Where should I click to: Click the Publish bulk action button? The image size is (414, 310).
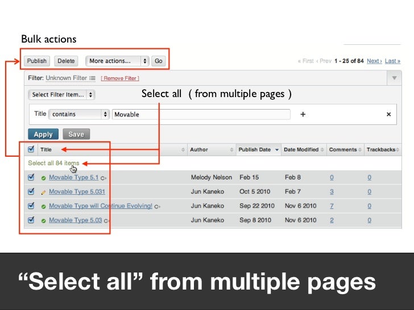coord(37,61)
